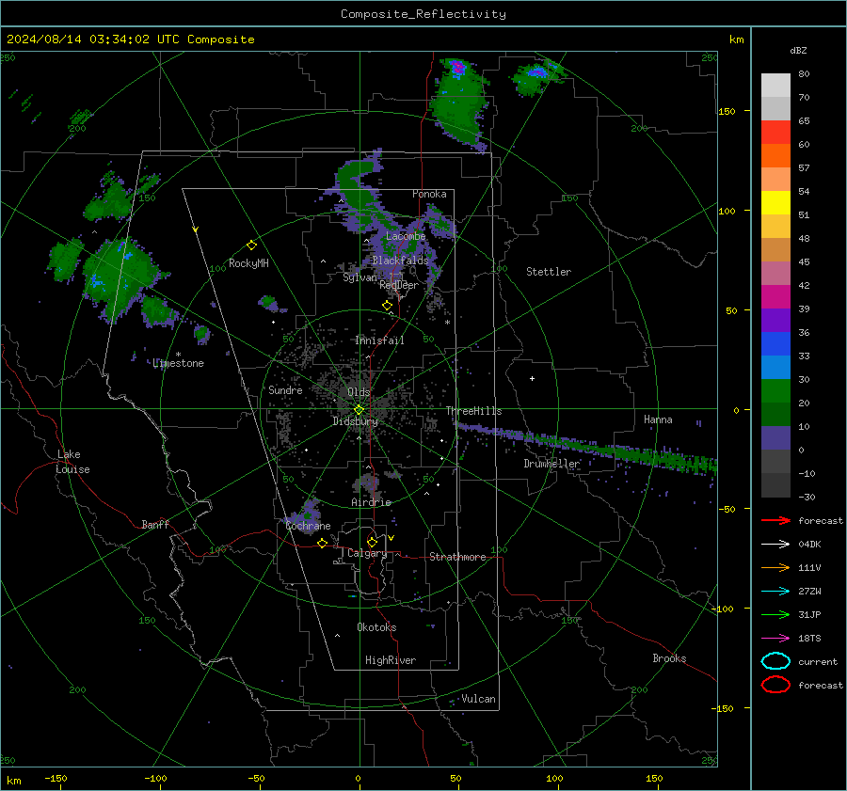Click the Banff label on the map
Viewport: 847px width, 791px height.
point(155,524)
